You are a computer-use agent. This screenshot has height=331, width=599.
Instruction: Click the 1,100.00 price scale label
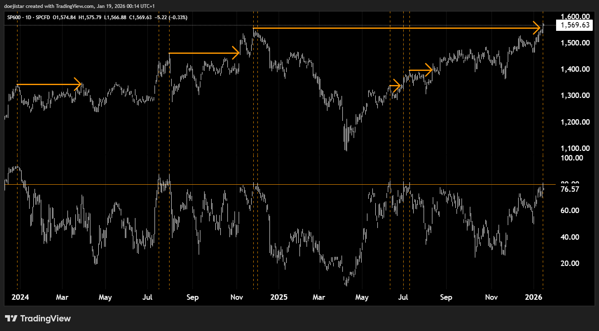(575, 148)
